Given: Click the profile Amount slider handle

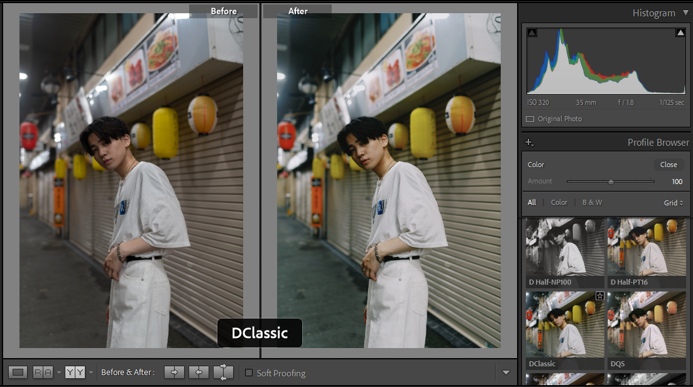Looking at the screenshot, I should 610,182.
